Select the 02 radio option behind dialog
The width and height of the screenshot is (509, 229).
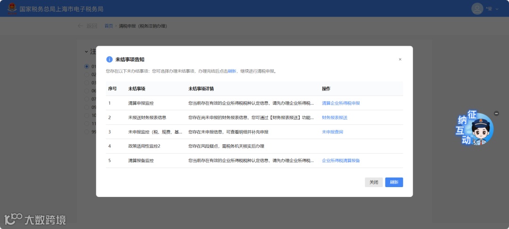(87, 74)
